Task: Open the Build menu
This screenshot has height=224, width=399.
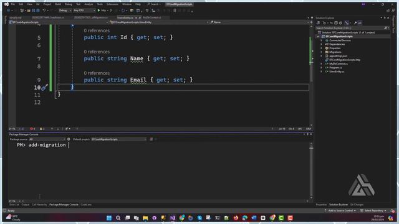Action: click(58, 4)
